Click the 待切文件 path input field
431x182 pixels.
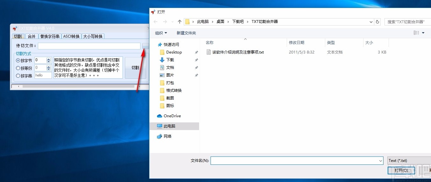pos(89,46)
